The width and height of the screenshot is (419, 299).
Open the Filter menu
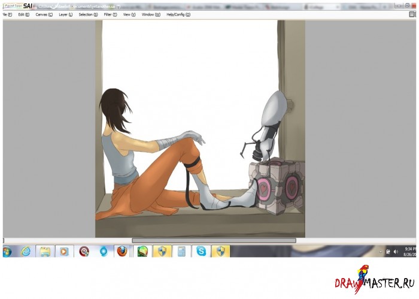point(110,15)
